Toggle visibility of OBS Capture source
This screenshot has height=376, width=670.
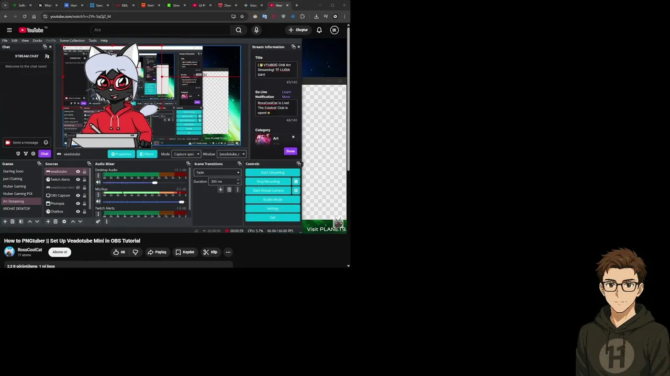[78, 195]
